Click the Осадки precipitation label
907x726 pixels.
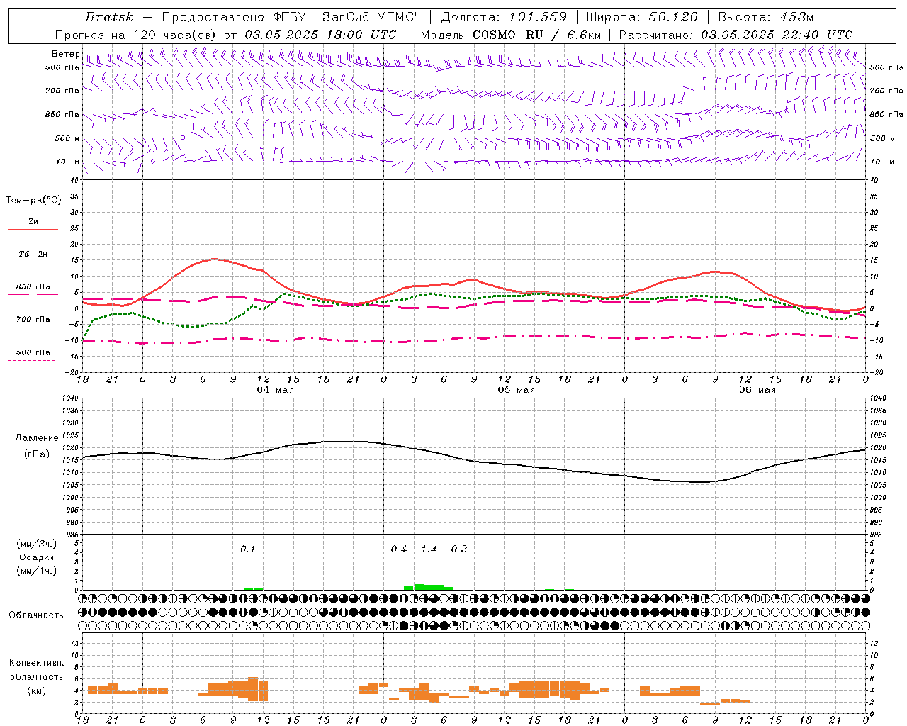pos(37,557)
